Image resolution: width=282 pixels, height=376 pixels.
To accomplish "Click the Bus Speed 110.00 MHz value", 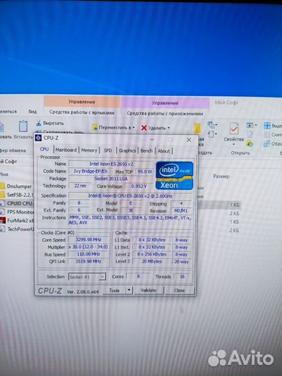I will [x=88, y=254].
